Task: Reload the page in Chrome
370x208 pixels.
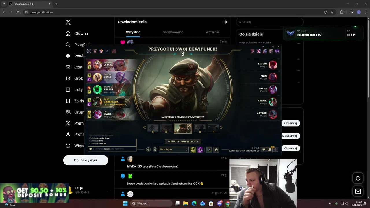Action: (18, 12)
